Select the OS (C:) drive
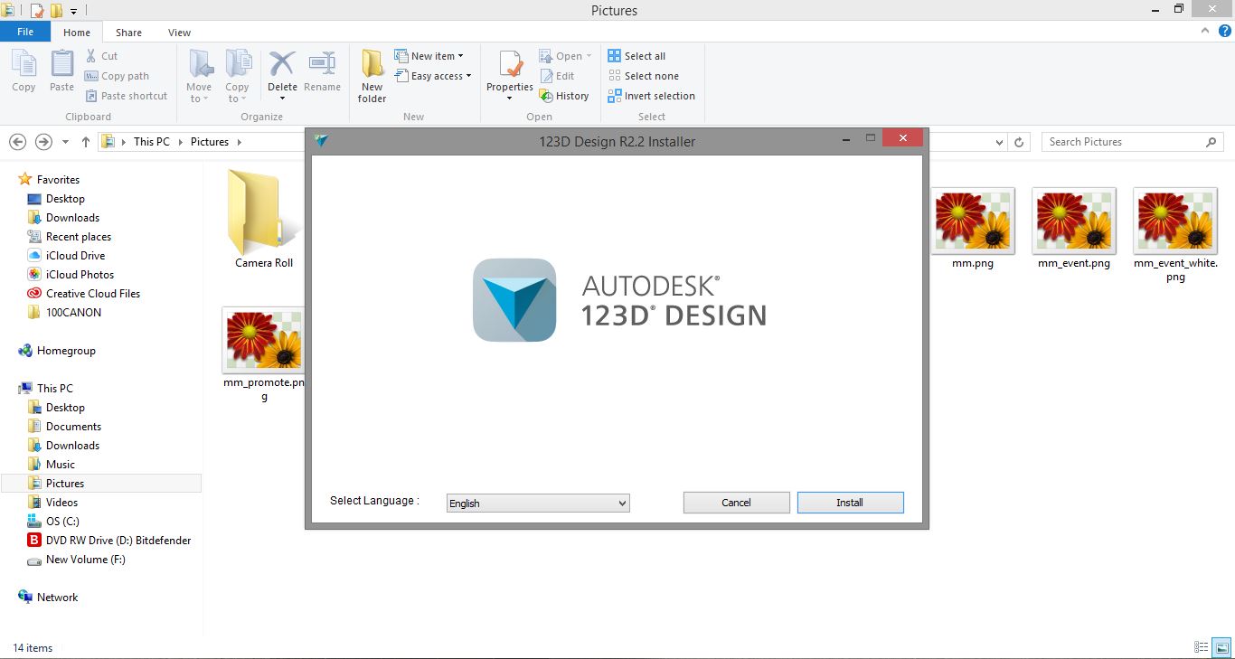This screenshot has height=659, width=1235. point(62,522)
